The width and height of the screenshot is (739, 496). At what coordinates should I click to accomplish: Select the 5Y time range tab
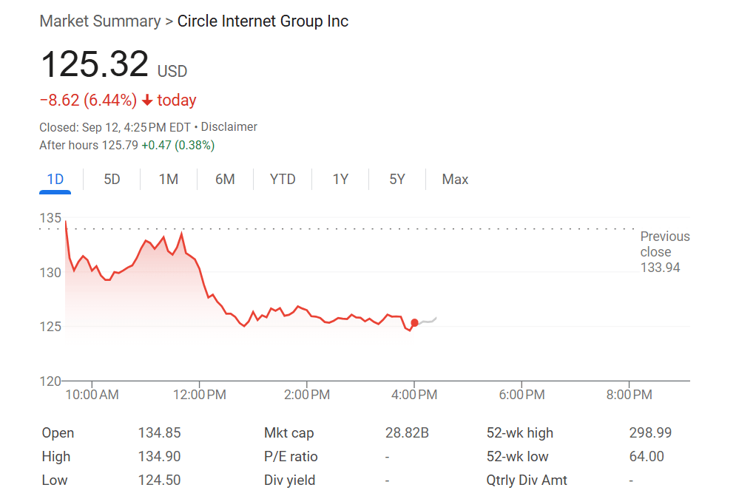click(397, 180)
